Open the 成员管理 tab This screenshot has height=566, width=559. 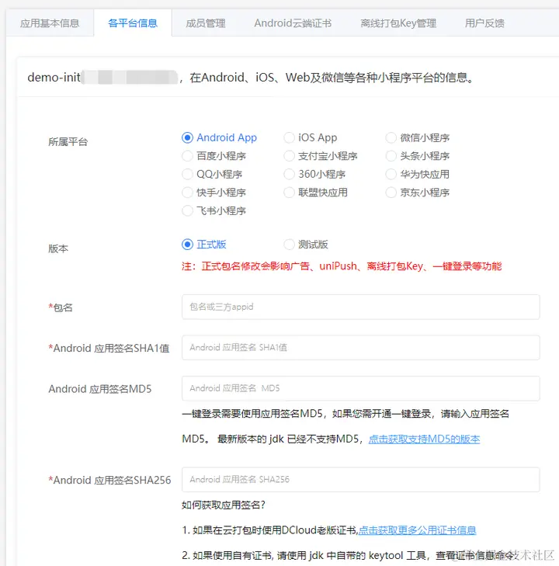click(x=206, y=23)
